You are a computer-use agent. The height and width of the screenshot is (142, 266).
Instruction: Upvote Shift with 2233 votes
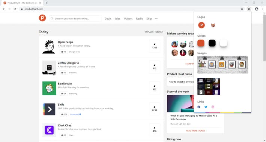(x=155, y=108)
